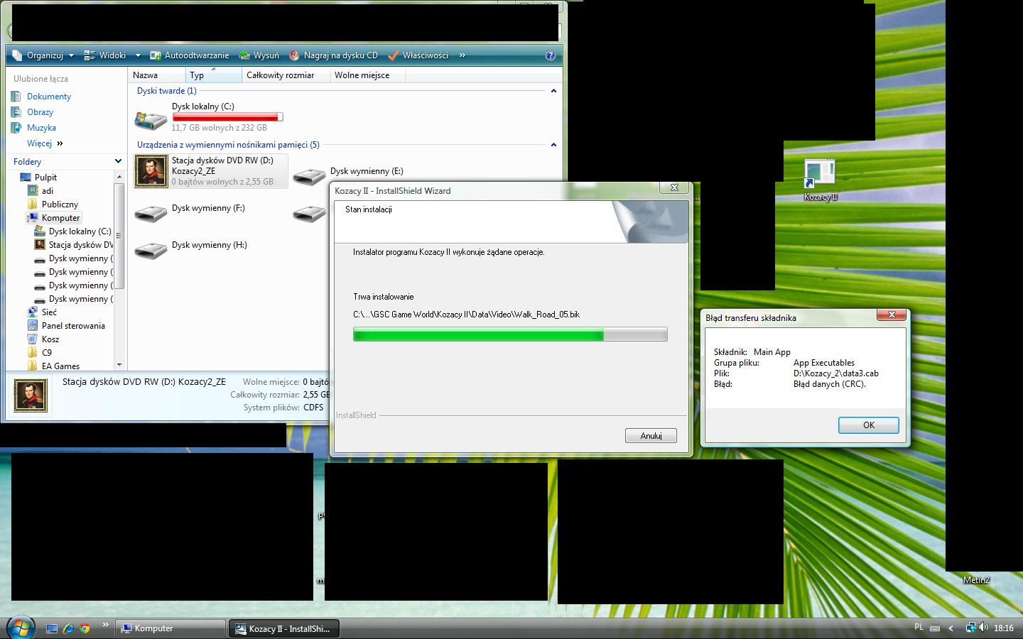
Task: Select the Dysk wymienny (H:) drive icon
Action: [x=151, y=250]
